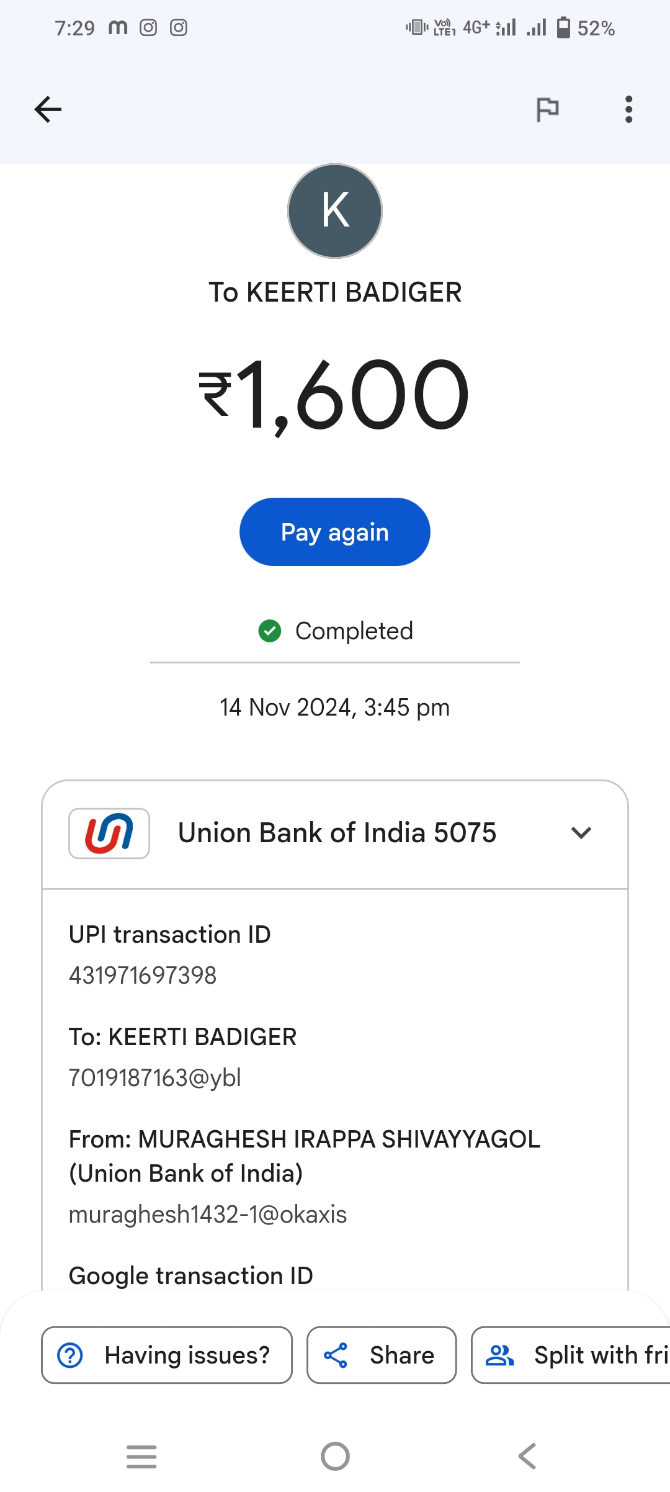
Task: Open the three-dot overflow menu
Action: coord(628,110)
